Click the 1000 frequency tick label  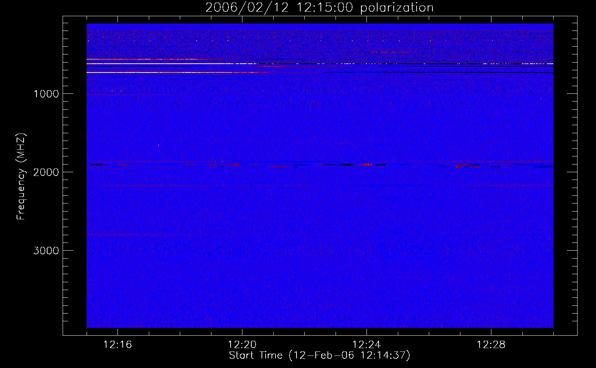46,94
